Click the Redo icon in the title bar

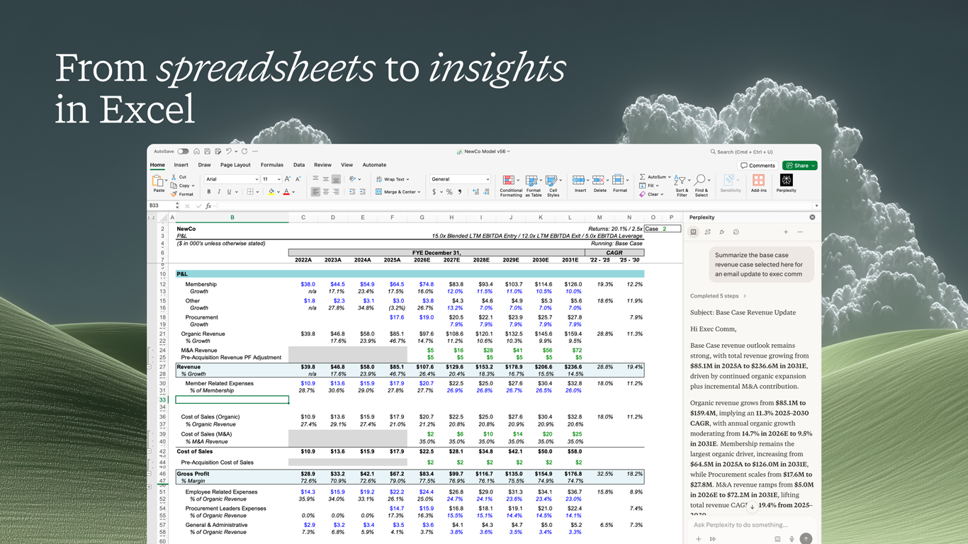tap(244, 152)
